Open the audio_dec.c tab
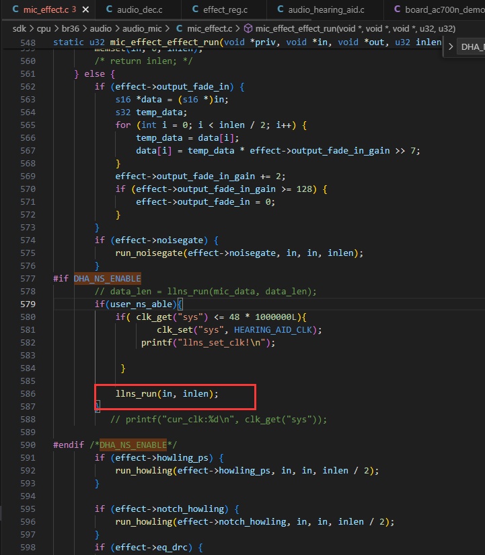Image resolution: width=485 pixels, height=555 pixels. pos(139,9)
